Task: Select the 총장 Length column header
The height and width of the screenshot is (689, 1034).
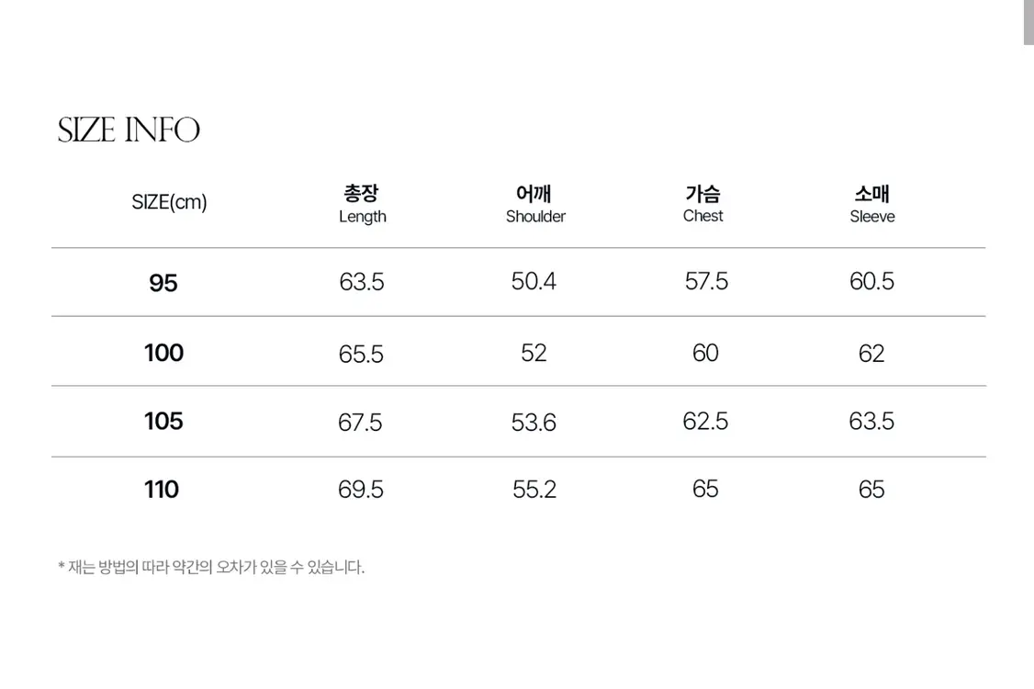Action: [x=362, y=204]
